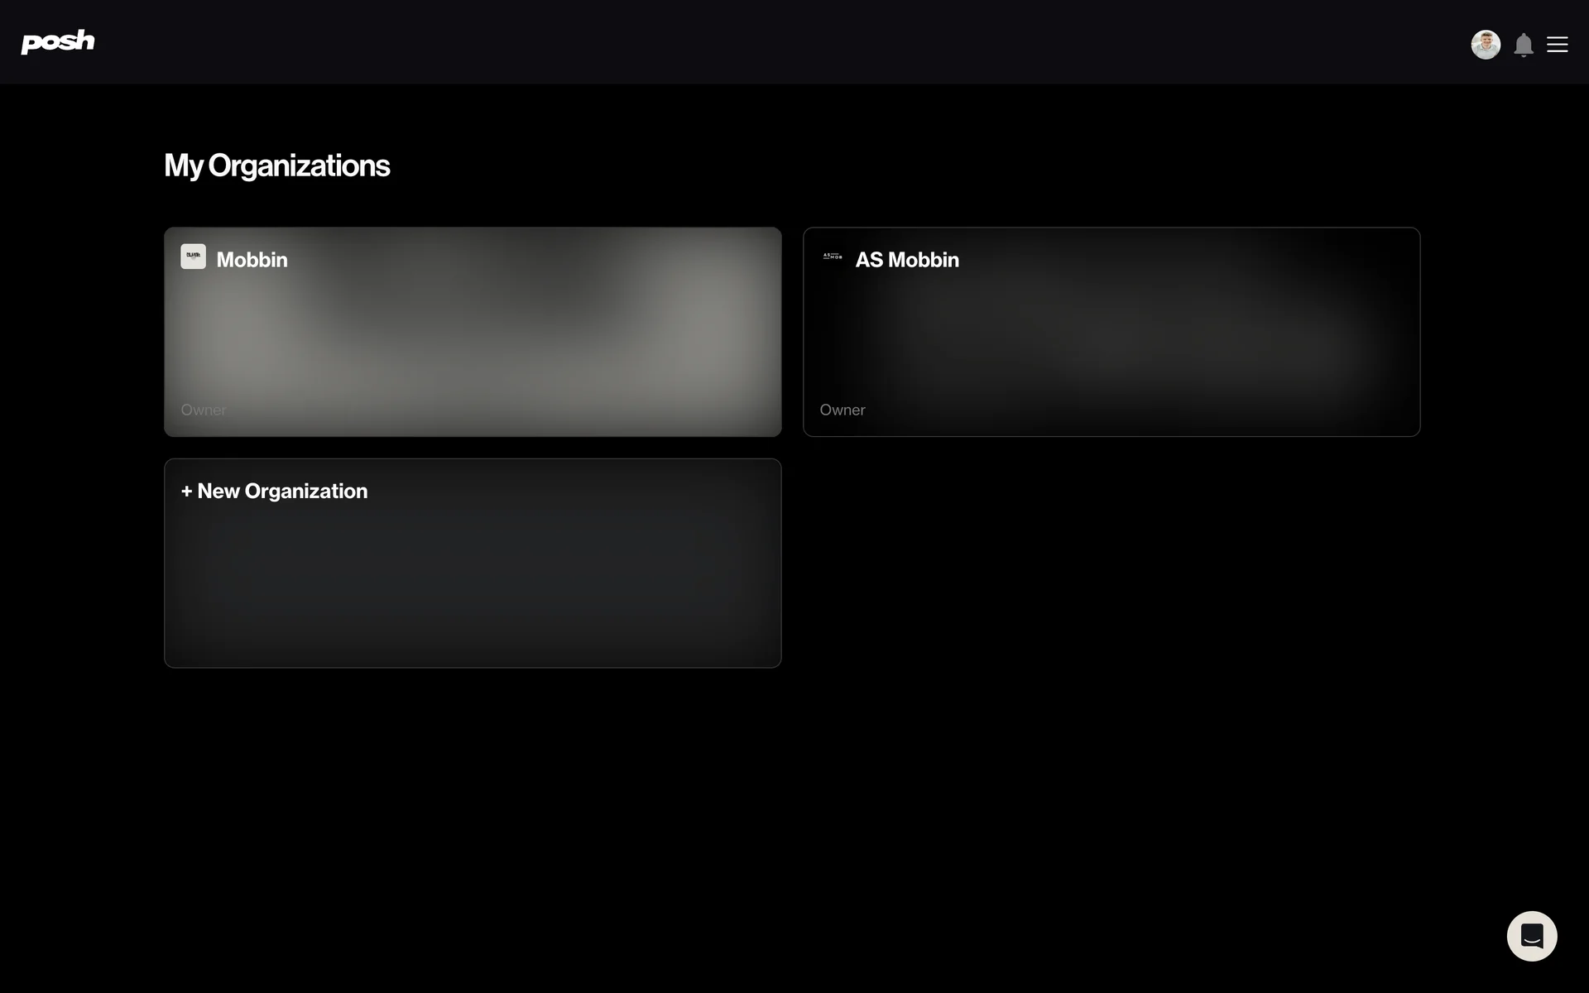Viewport: 1589px width, 993px height.
Task: Open the hamburger menu
Action: [x=1557, y=45]
